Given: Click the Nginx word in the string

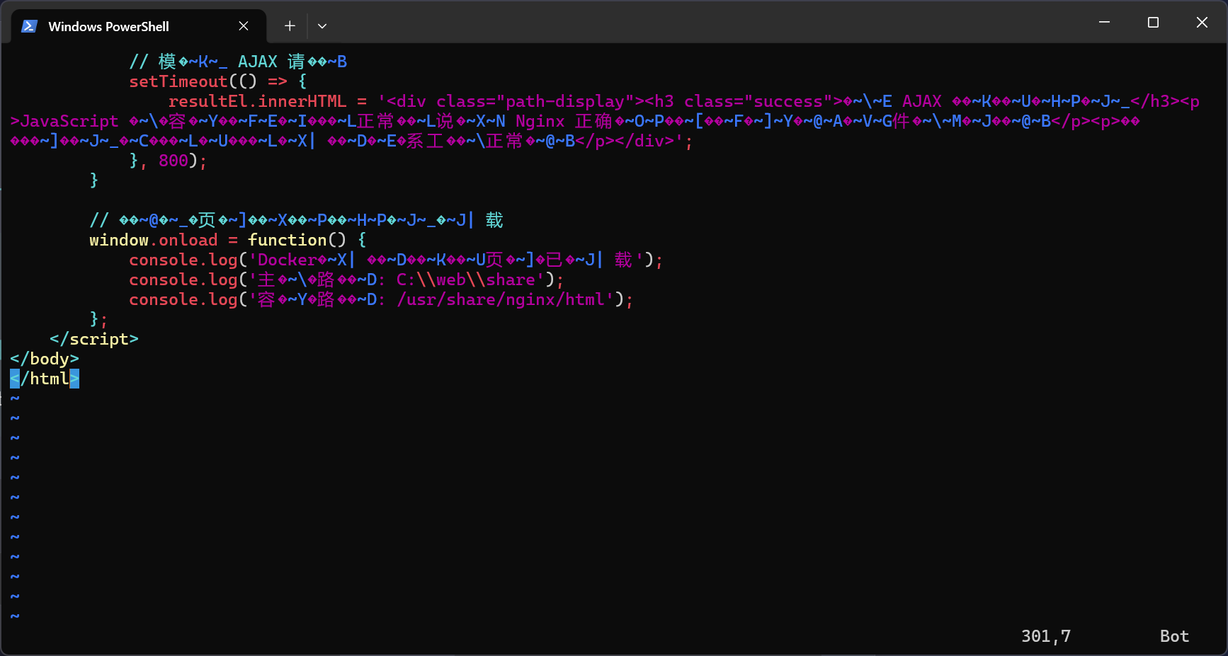Looking at the screenshot, I should click(540, 121).
